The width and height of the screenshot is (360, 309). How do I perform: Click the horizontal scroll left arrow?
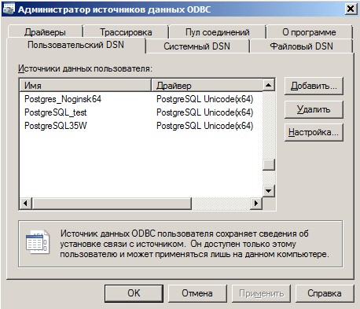25,203
